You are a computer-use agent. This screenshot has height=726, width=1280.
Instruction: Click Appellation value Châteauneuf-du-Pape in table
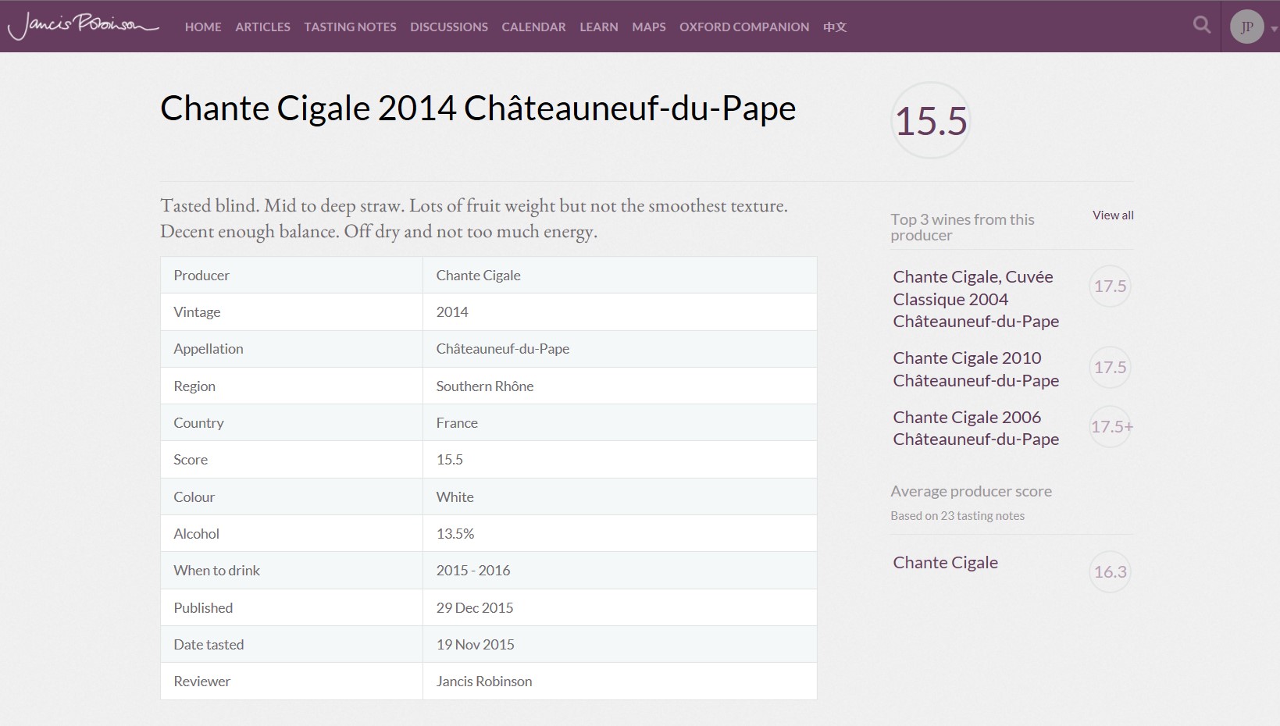tap(502, 348)
